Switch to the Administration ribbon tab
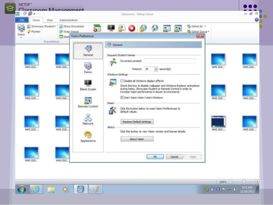Screen dimensions: 273x205 pos(68,20)
